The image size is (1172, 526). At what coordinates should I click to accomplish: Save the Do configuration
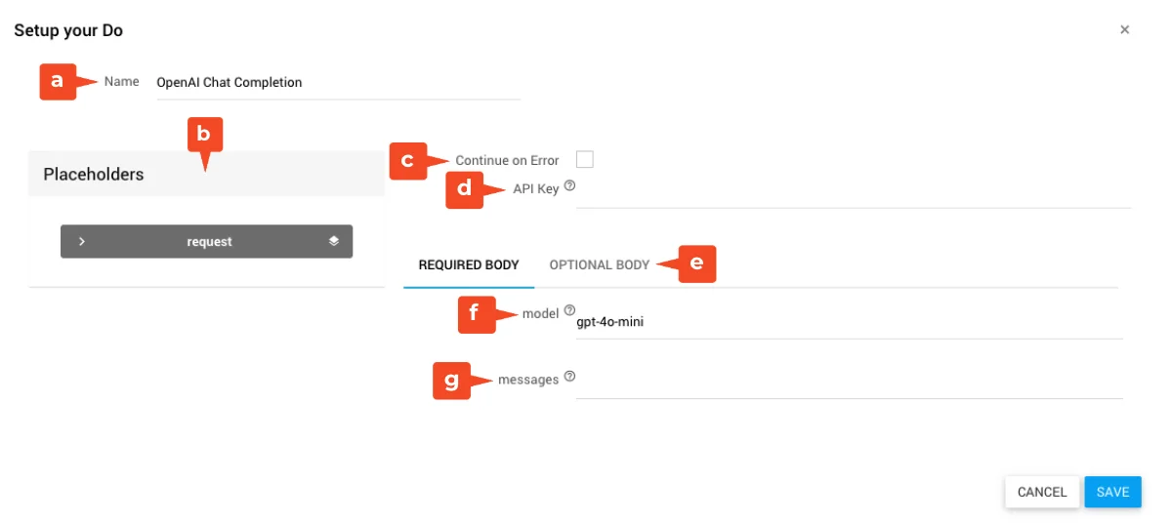[1112, 492]
